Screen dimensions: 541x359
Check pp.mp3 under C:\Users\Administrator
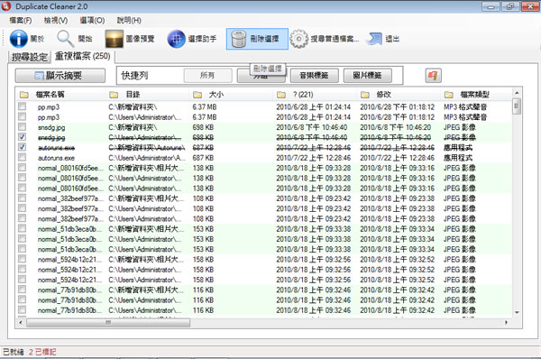pos(22,116)
